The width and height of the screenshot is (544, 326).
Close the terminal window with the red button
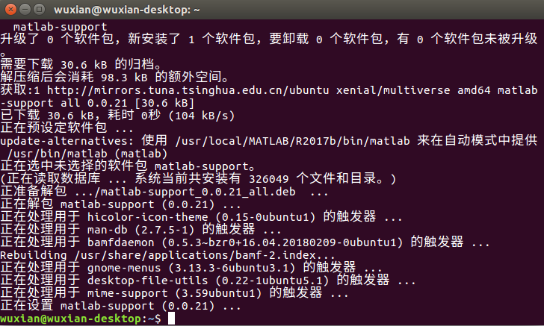[10, 9]
